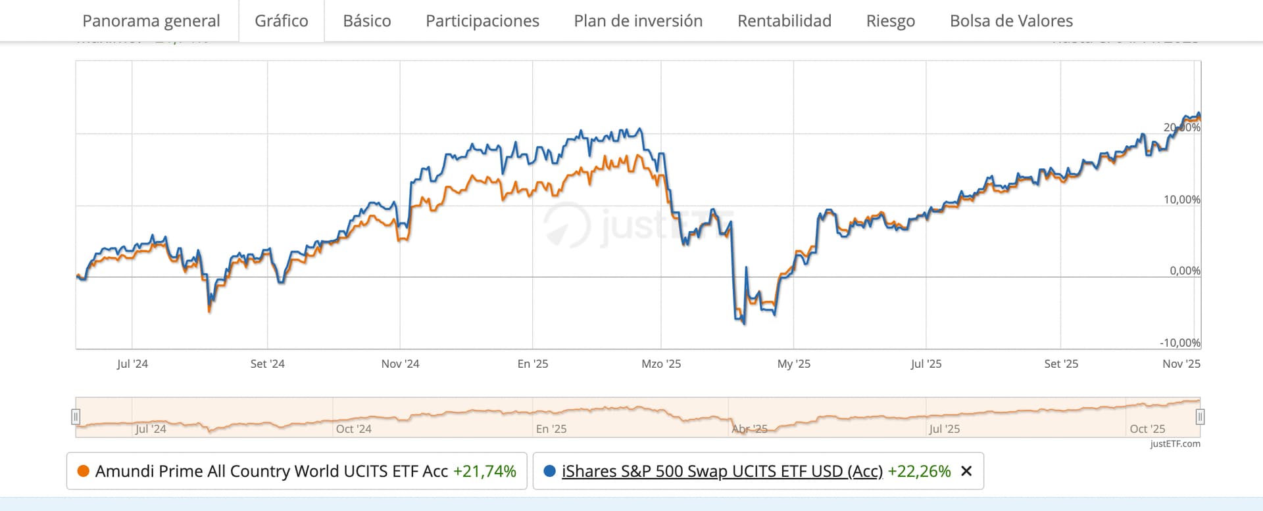Click the justETF.com chart credit

(x=1175, y=444)
